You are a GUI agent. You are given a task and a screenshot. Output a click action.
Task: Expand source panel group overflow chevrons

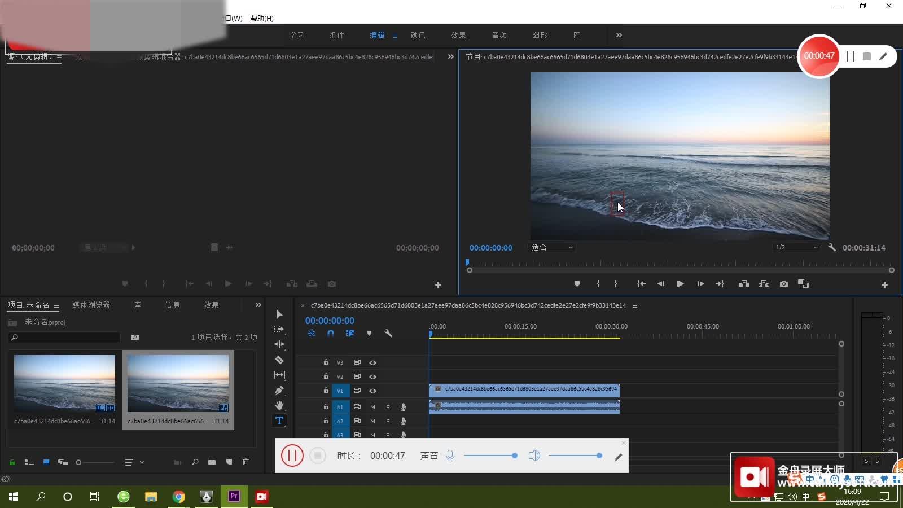pos(450,56)
